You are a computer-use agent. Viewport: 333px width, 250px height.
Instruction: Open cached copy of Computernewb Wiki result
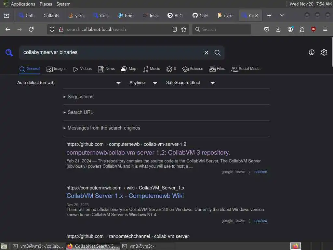point(260,221)
